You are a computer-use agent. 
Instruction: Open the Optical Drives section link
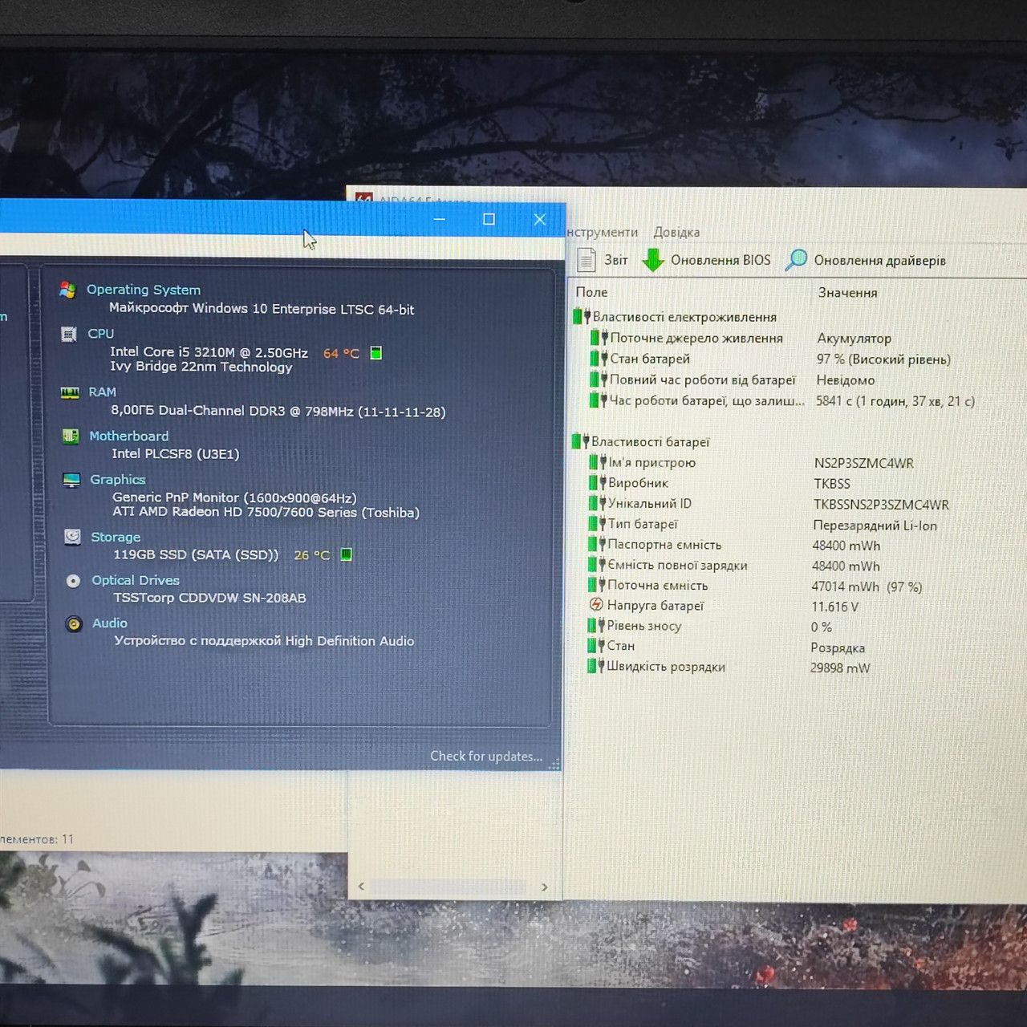(136, 580)
